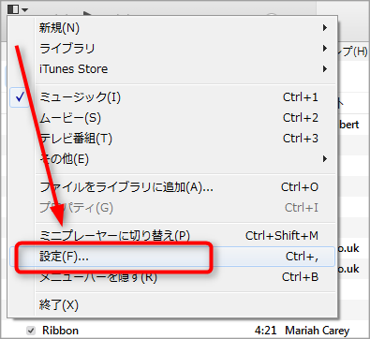Choose ミニプレーヤーに切り替え(P)
The height and width of the screenshot is (339, 370).
[172, 236]
